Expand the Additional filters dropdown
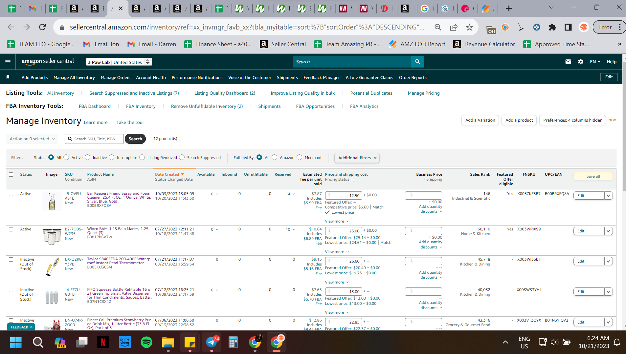Image resolution: width=626 pixels, height=354 pixels. tap(357, 158)
